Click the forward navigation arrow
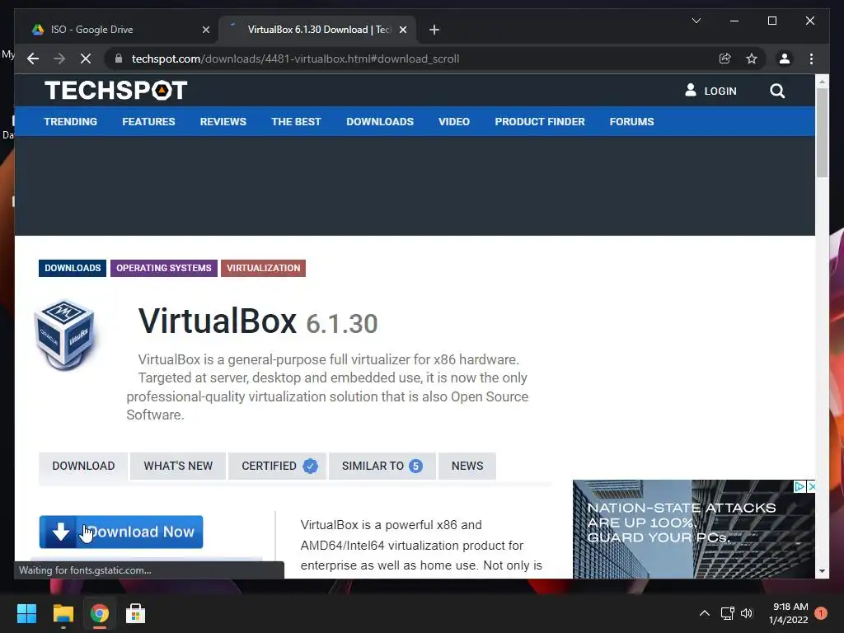The height and width of the screenshot is (633, 844). 59,59
